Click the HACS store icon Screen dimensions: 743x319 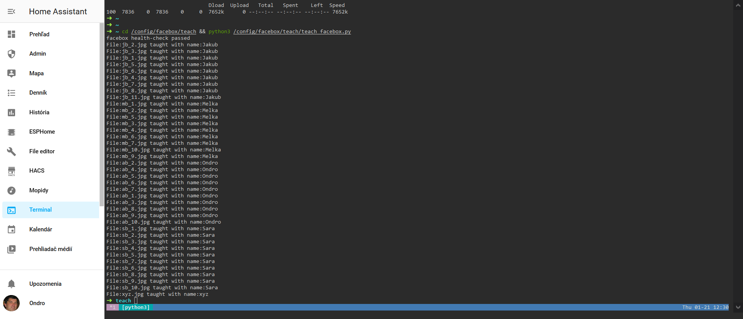(x=12, y=171)
